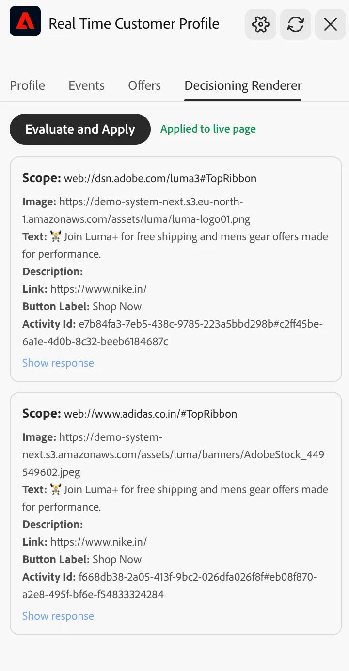Click the AdobeStock banner image URL

[x=173, y=454]
